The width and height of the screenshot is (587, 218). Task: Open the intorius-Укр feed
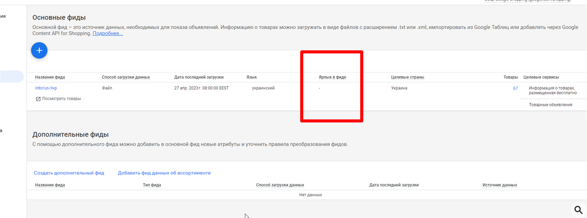point(46,88)
